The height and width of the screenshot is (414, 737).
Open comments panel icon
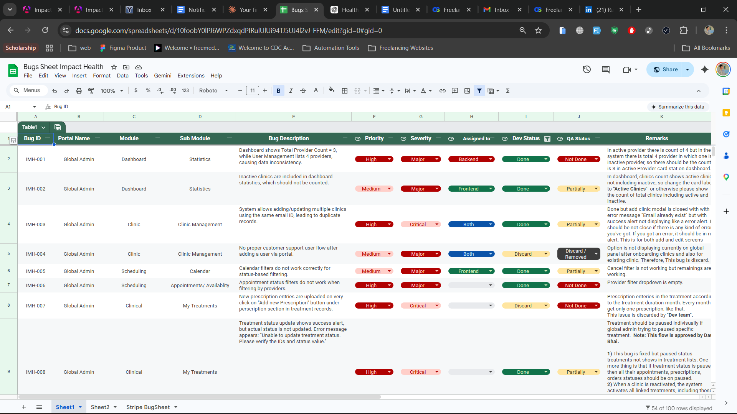pyautogui.click(x=606, y=69)
